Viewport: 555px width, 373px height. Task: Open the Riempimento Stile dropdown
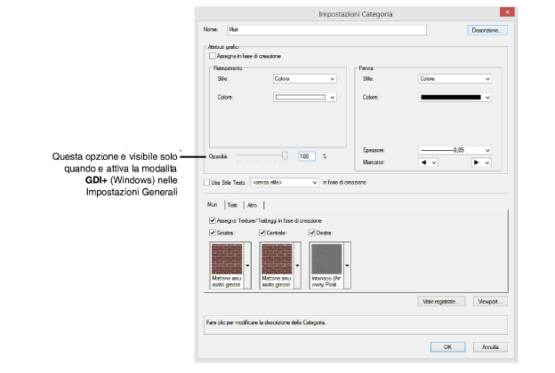tap(305, 79)
